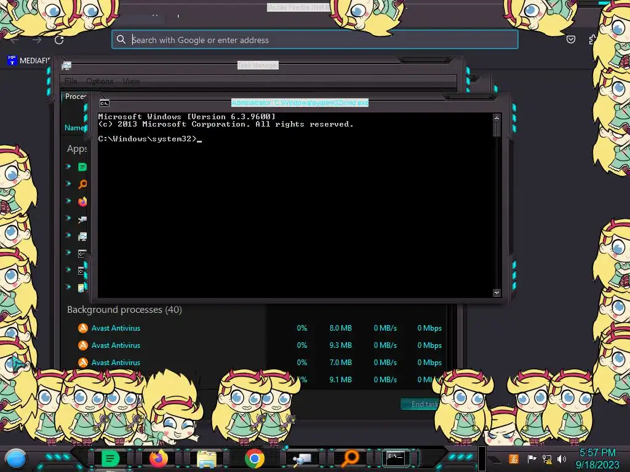This screenshot has height=472, width=630.
Task: Expand the File Explorer row in Task Manager
Action: [68, 287]
